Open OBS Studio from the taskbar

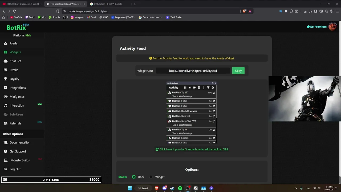pyautogui.click(x=188, y=188)
